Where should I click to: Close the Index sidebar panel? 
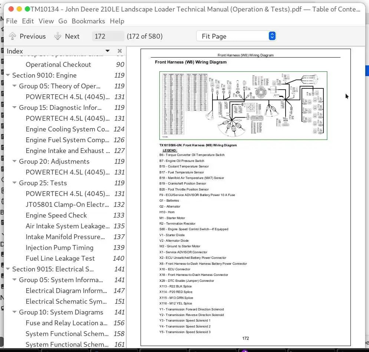click(x=119, y=51)
